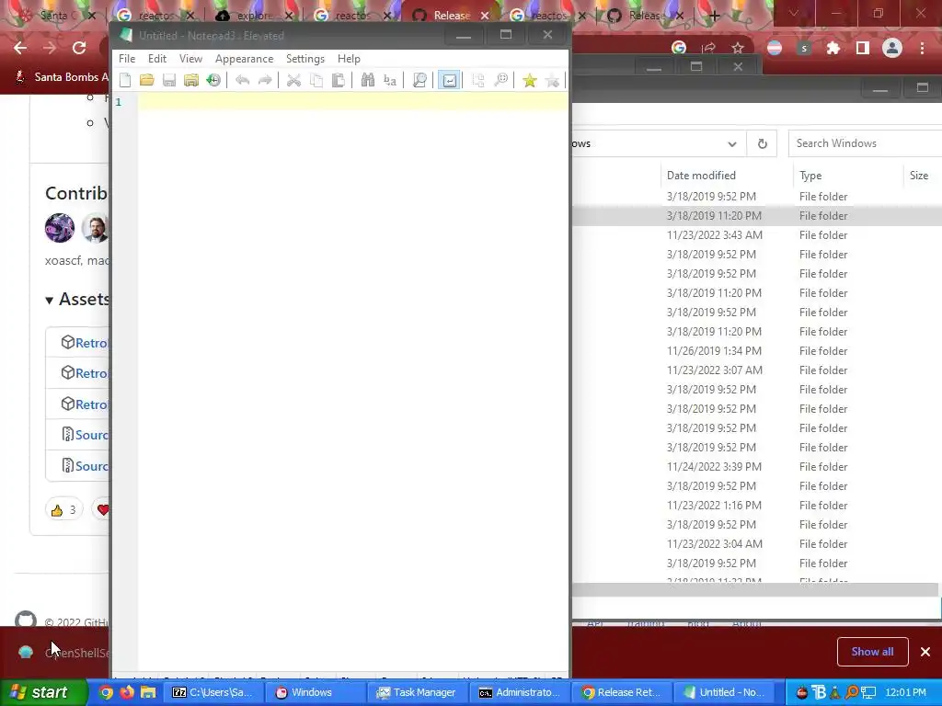
Task: Click line number 1 in Notepad3 margin
Action: [x=119, y=102]
